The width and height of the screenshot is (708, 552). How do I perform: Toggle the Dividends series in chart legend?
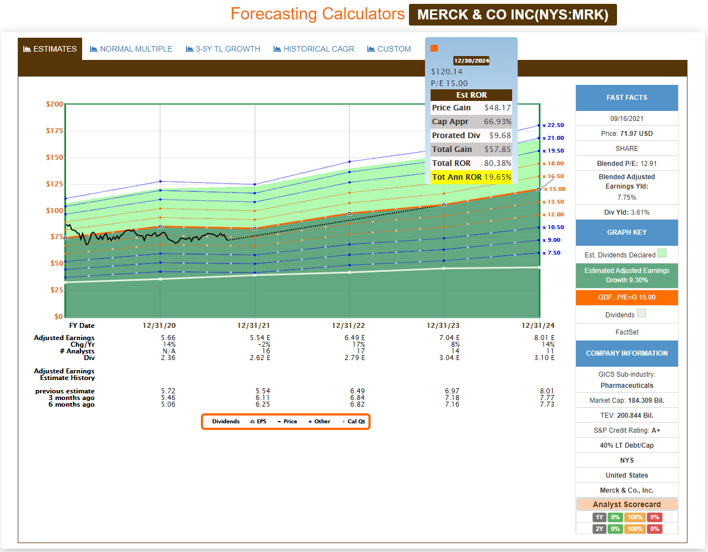pyautogui.click(x=222, y=422)
